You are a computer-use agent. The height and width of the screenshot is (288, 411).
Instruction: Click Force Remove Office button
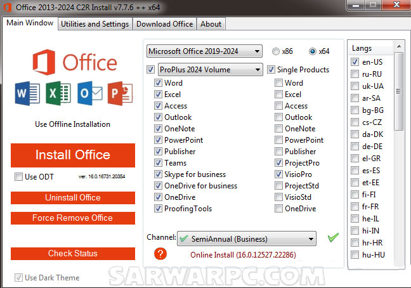(73, 218)
